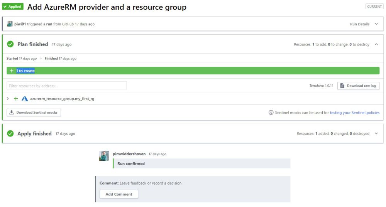This screenshot has width=386, height=207.
Task: Open Run Details label
Action: point(360,24)
